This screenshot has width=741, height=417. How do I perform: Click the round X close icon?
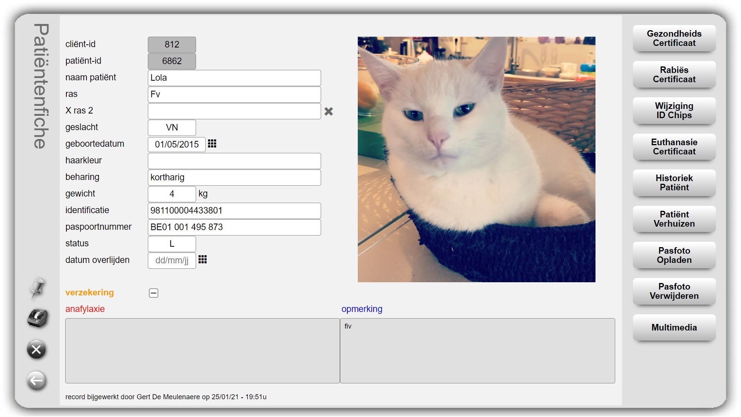coord(36,350)
